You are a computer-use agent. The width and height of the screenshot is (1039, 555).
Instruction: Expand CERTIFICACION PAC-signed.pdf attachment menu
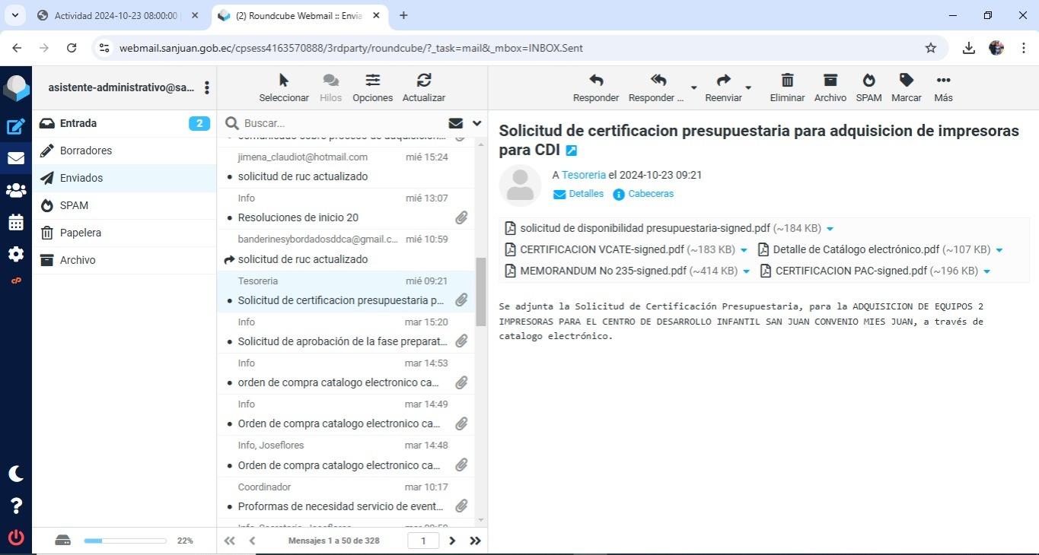click(x=986, y=271)
